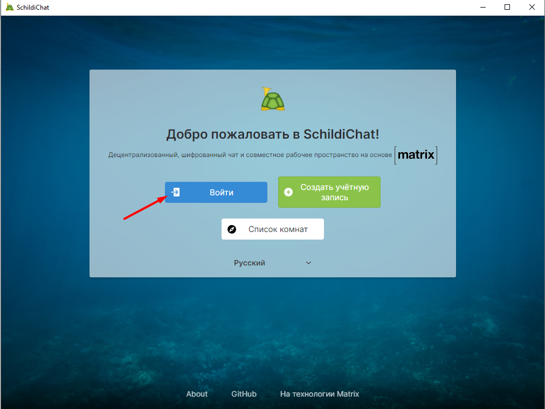Viewport: 545px width, 409px height.
Task: Click the matrix logo in the subtitle
Action: pos(416,155)
